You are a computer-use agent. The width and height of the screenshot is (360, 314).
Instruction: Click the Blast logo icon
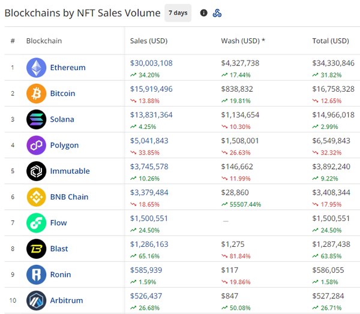pyautogui.click(x=36, y=249)
